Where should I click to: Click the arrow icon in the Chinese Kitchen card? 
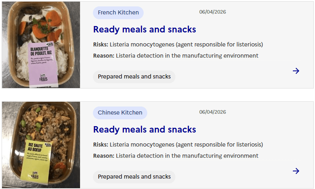[x=296, y=171]
